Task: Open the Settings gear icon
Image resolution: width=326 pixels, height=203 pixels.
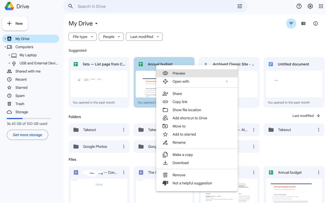Action: click(310, 6)
